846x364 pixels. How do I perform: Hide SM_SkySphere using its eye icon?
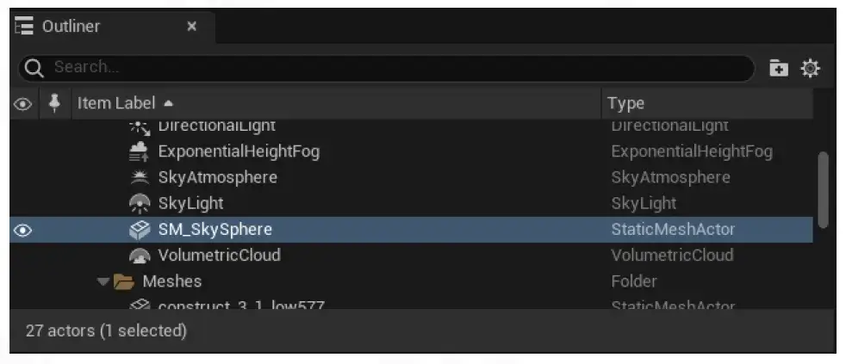(x=22, y=231)
